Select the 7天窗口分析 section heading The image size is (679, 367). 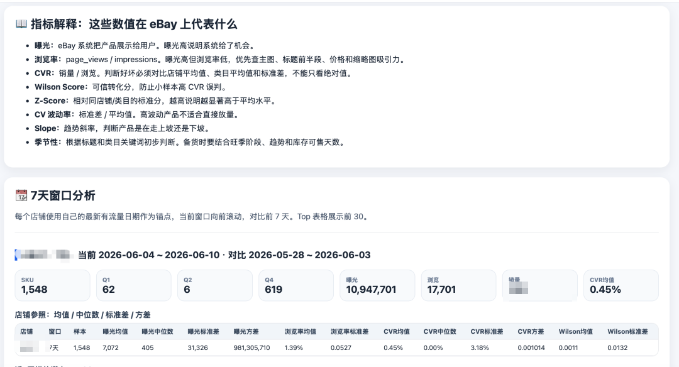pyautogui.click(x=63, y=195)
